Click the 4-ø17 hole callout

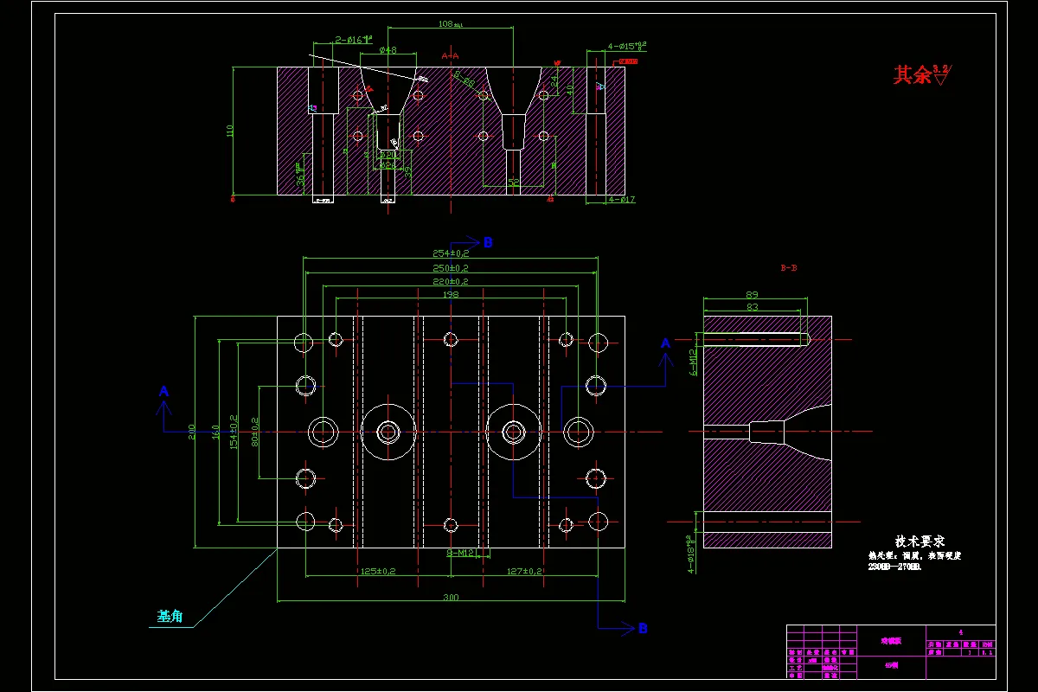622,200
